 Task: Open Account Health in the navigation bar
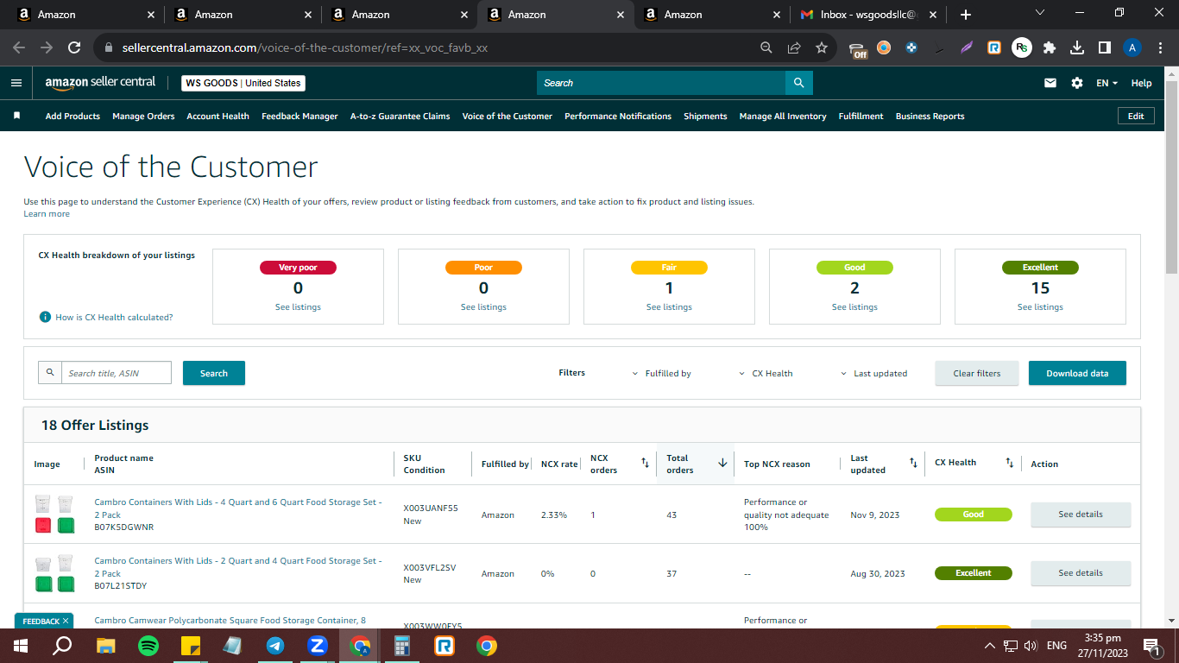218,116
